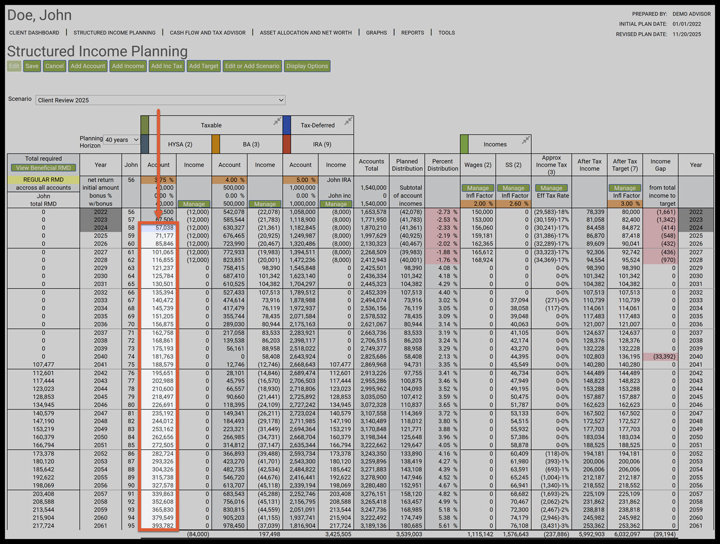Collapse the Incomes group
Image resolution: width=720 pixels, height=544 pixels.
click(526, 140)
